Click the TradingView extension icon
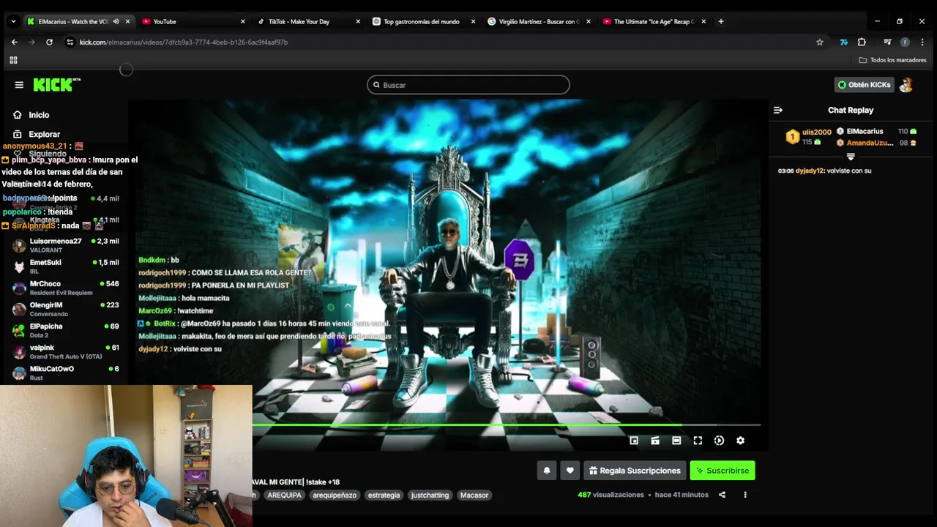Viewport: 937px width, 527px height. 843,42
